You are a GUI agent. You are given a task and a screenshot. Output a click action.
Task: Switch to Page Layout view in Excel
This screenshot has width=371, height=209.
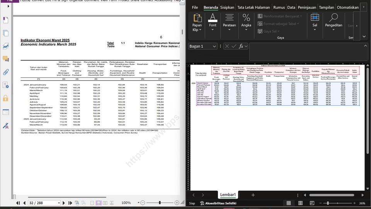[x=300, y=203]
